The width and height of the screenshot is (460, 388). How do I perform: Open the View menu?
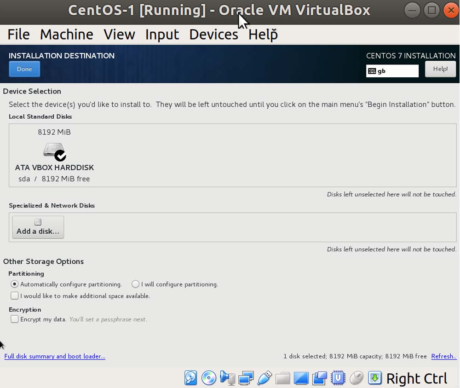[120, 35]
